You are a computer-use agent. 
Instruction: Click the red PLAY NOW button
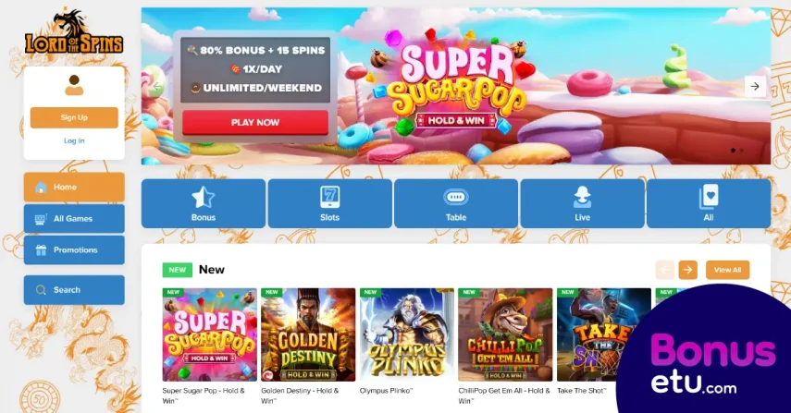255,122
